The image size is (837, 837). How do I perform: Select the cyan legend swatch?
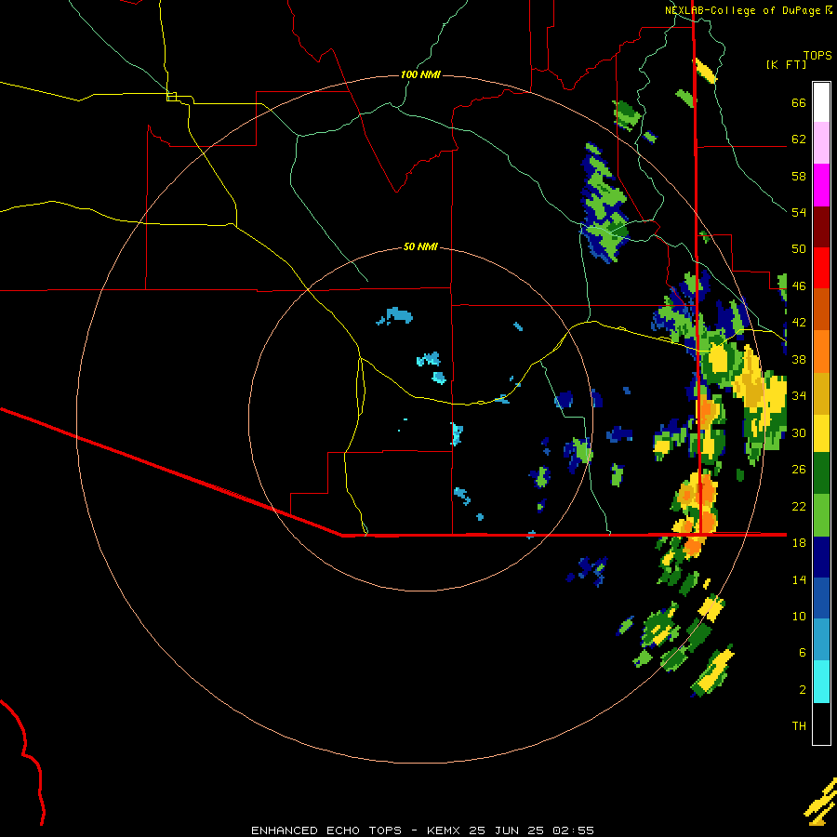click(x=821, y=682)
